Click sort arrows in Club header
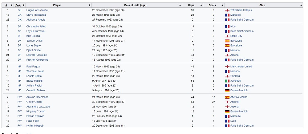This screenshot has width=308, height=134. [301, 5]
